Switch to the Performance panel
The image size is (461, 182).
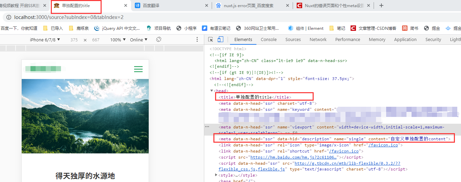coord(348,40)
